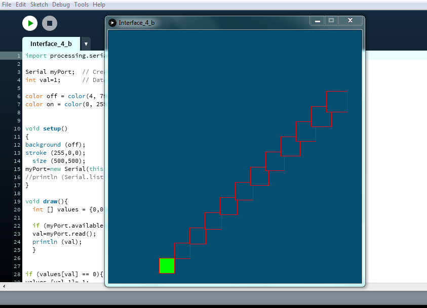The height and width of the screenshot is (308, 427).
Task: Stop the running sketch
Action: [50, 23]
